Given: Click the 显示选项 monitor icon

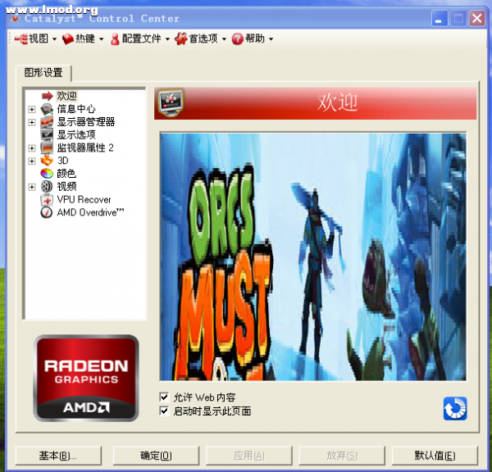Looking at the screenshot, I should pyautogui.click(x=47, y=134).
